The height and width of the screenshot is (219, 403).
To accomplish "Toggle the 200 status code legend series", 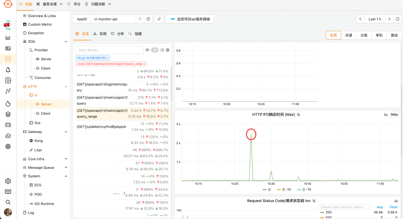I will pos(326,212).
